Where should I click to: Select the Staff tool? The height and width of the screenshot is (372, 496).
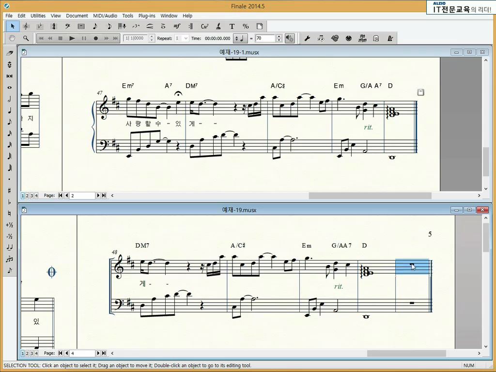coord(26,26)
